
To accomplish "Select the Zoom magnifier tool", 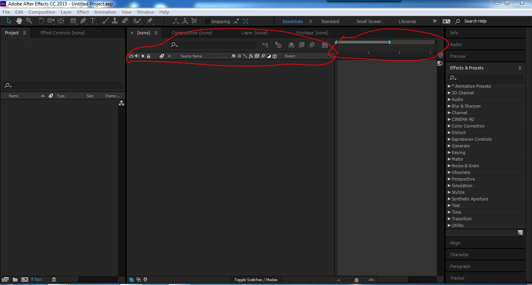I will pyautogui.click(x=29, y=21).
